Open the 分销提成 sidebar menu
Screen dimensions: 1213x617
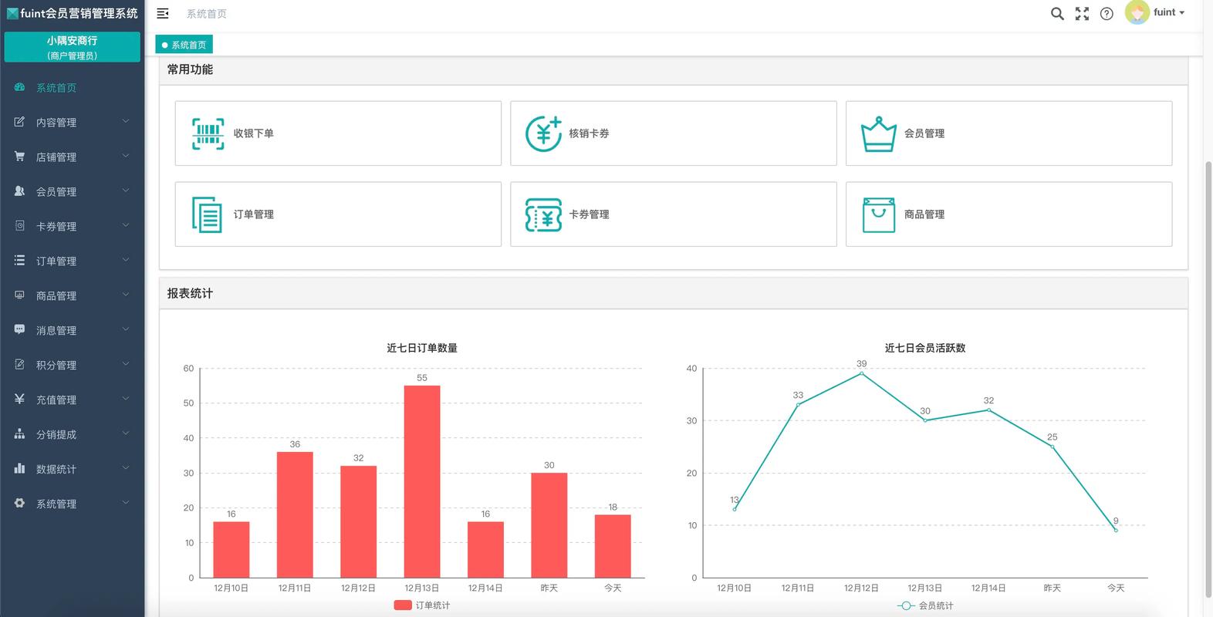coord(72,434)
